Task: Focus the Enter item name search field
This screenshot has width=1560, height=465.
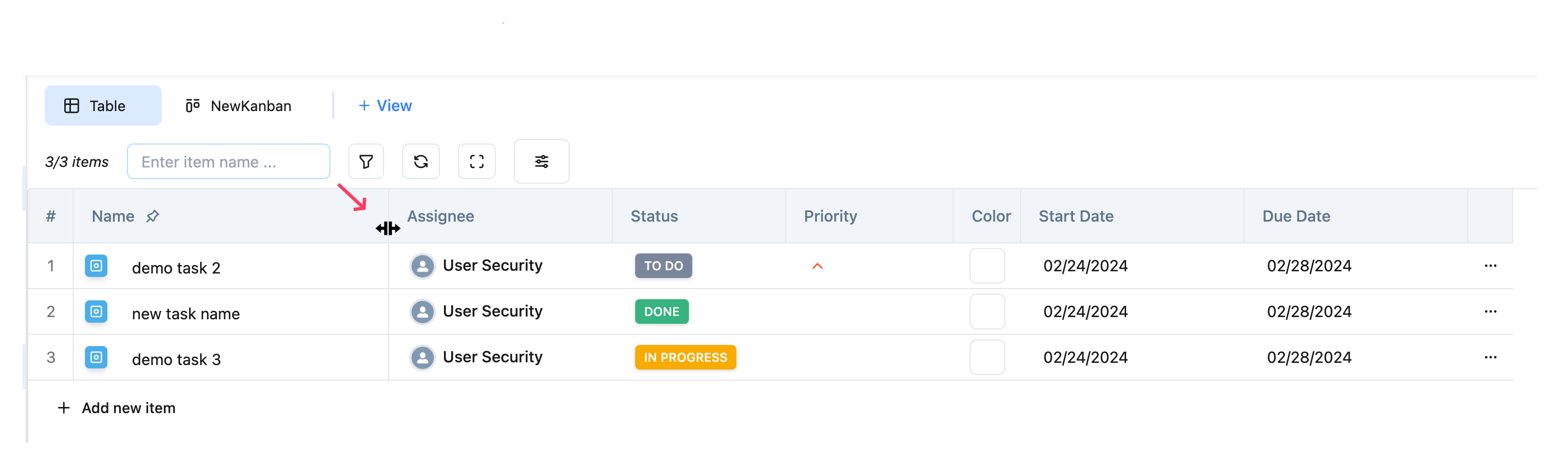Action: tap(228, 161)
